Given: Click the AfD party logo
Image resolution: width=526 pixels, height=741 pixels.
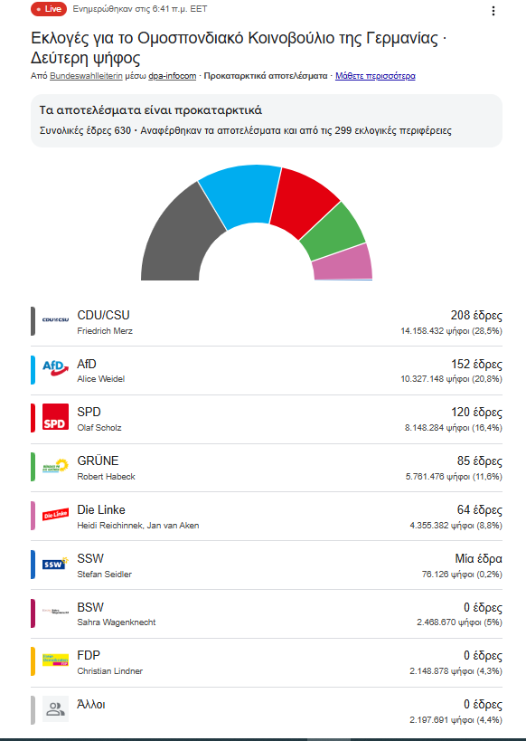Looking at the screenshot, I should point(55,368).
